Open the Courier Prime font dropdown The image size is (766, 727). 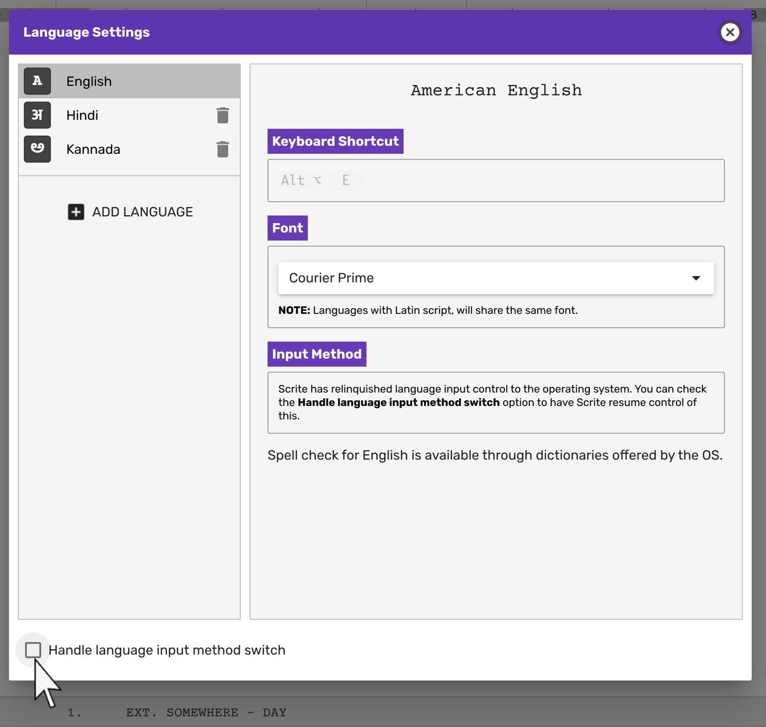495,278
